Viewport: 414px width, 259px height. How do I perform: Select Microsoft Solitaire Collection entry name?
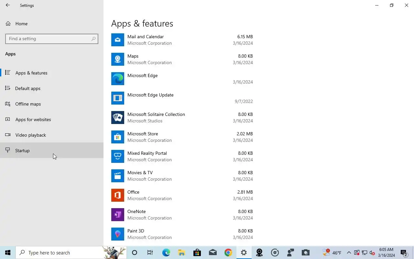[156, 114]
